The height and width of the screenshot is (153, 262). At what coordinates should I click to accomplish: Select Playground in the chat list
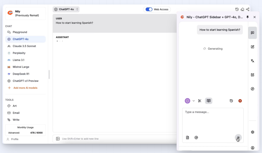pos(25,32)
